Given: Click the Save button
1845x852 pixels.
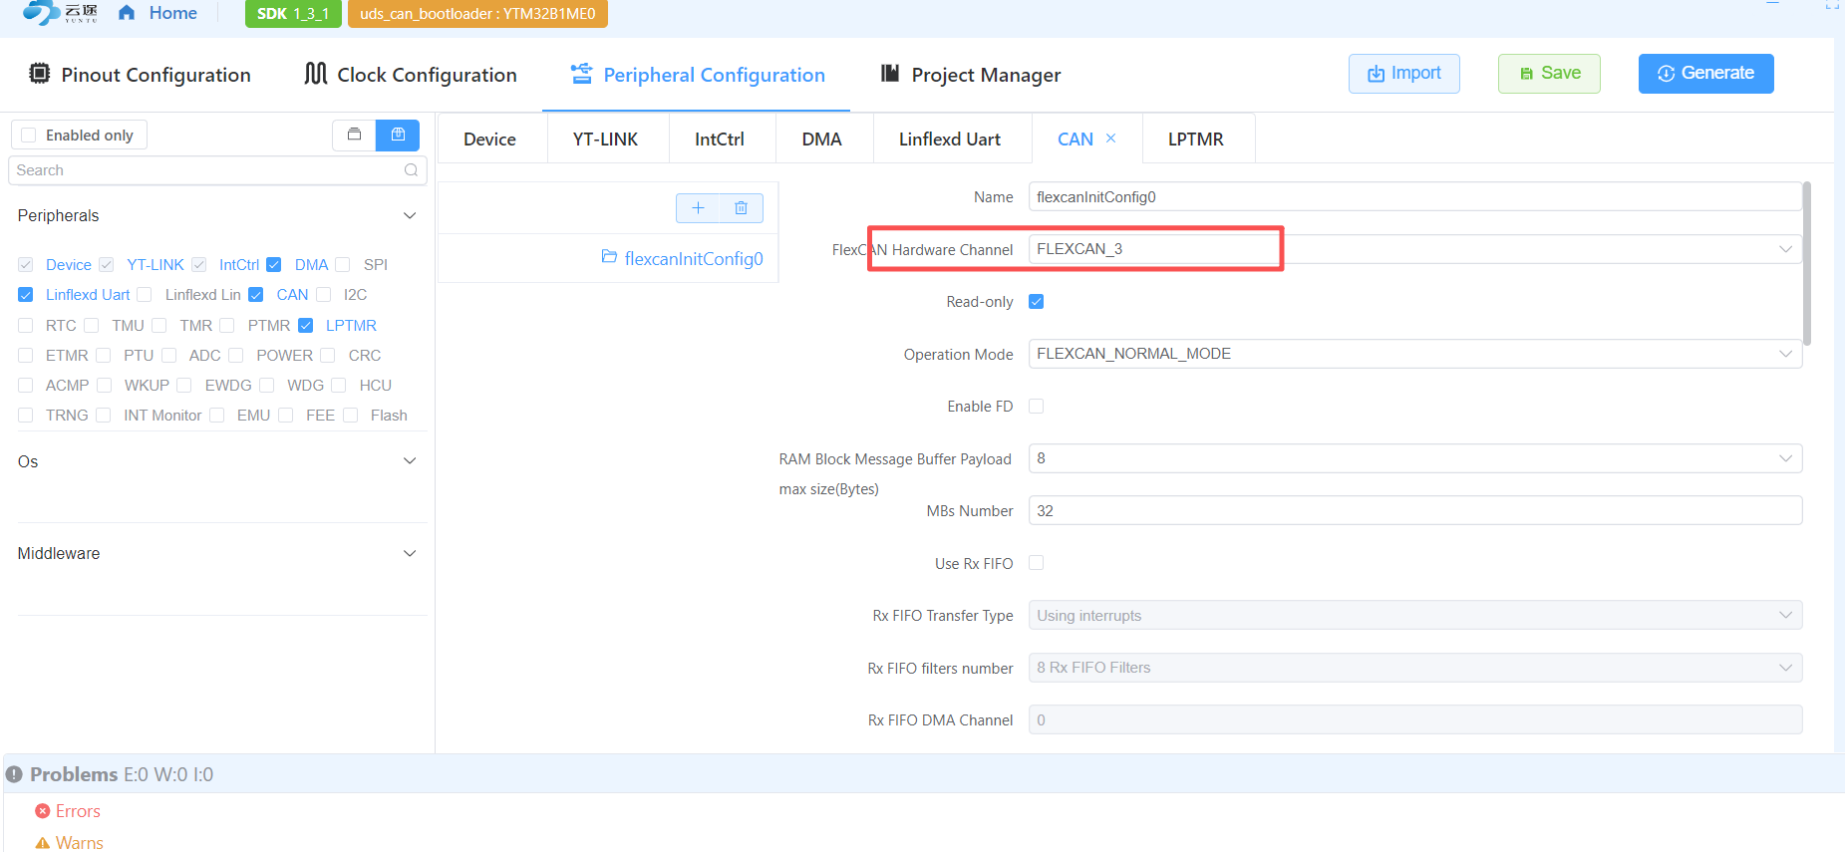Looking at the screenshot, I should click(x=1549, y=74).
